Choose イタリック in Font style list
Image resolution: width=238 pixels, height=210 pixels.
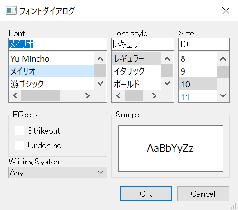137,71
